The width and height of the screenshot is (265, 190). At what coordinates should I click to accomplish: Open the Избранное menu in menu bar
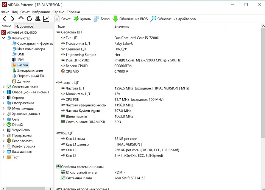coord(41,12)
